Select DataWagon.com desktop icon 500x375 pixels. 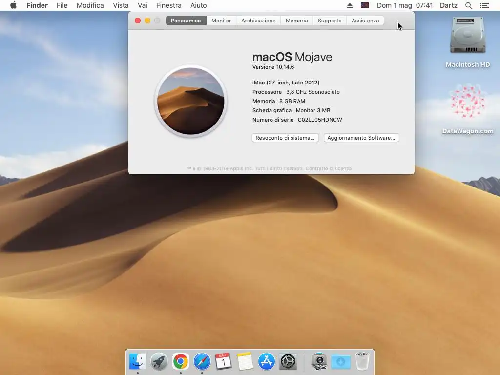467,102
